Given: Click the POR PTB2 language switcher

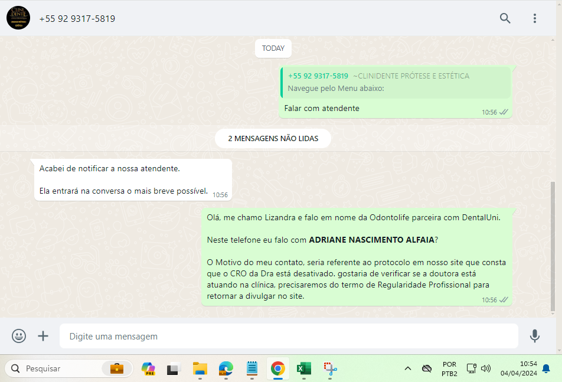Looking at the screenshot, I should pos(449,369).
